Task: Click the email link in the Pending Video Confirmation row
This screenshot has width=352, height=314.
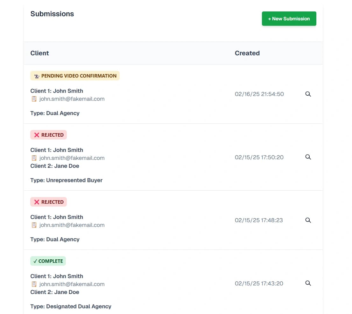Action: coord(72,99)
